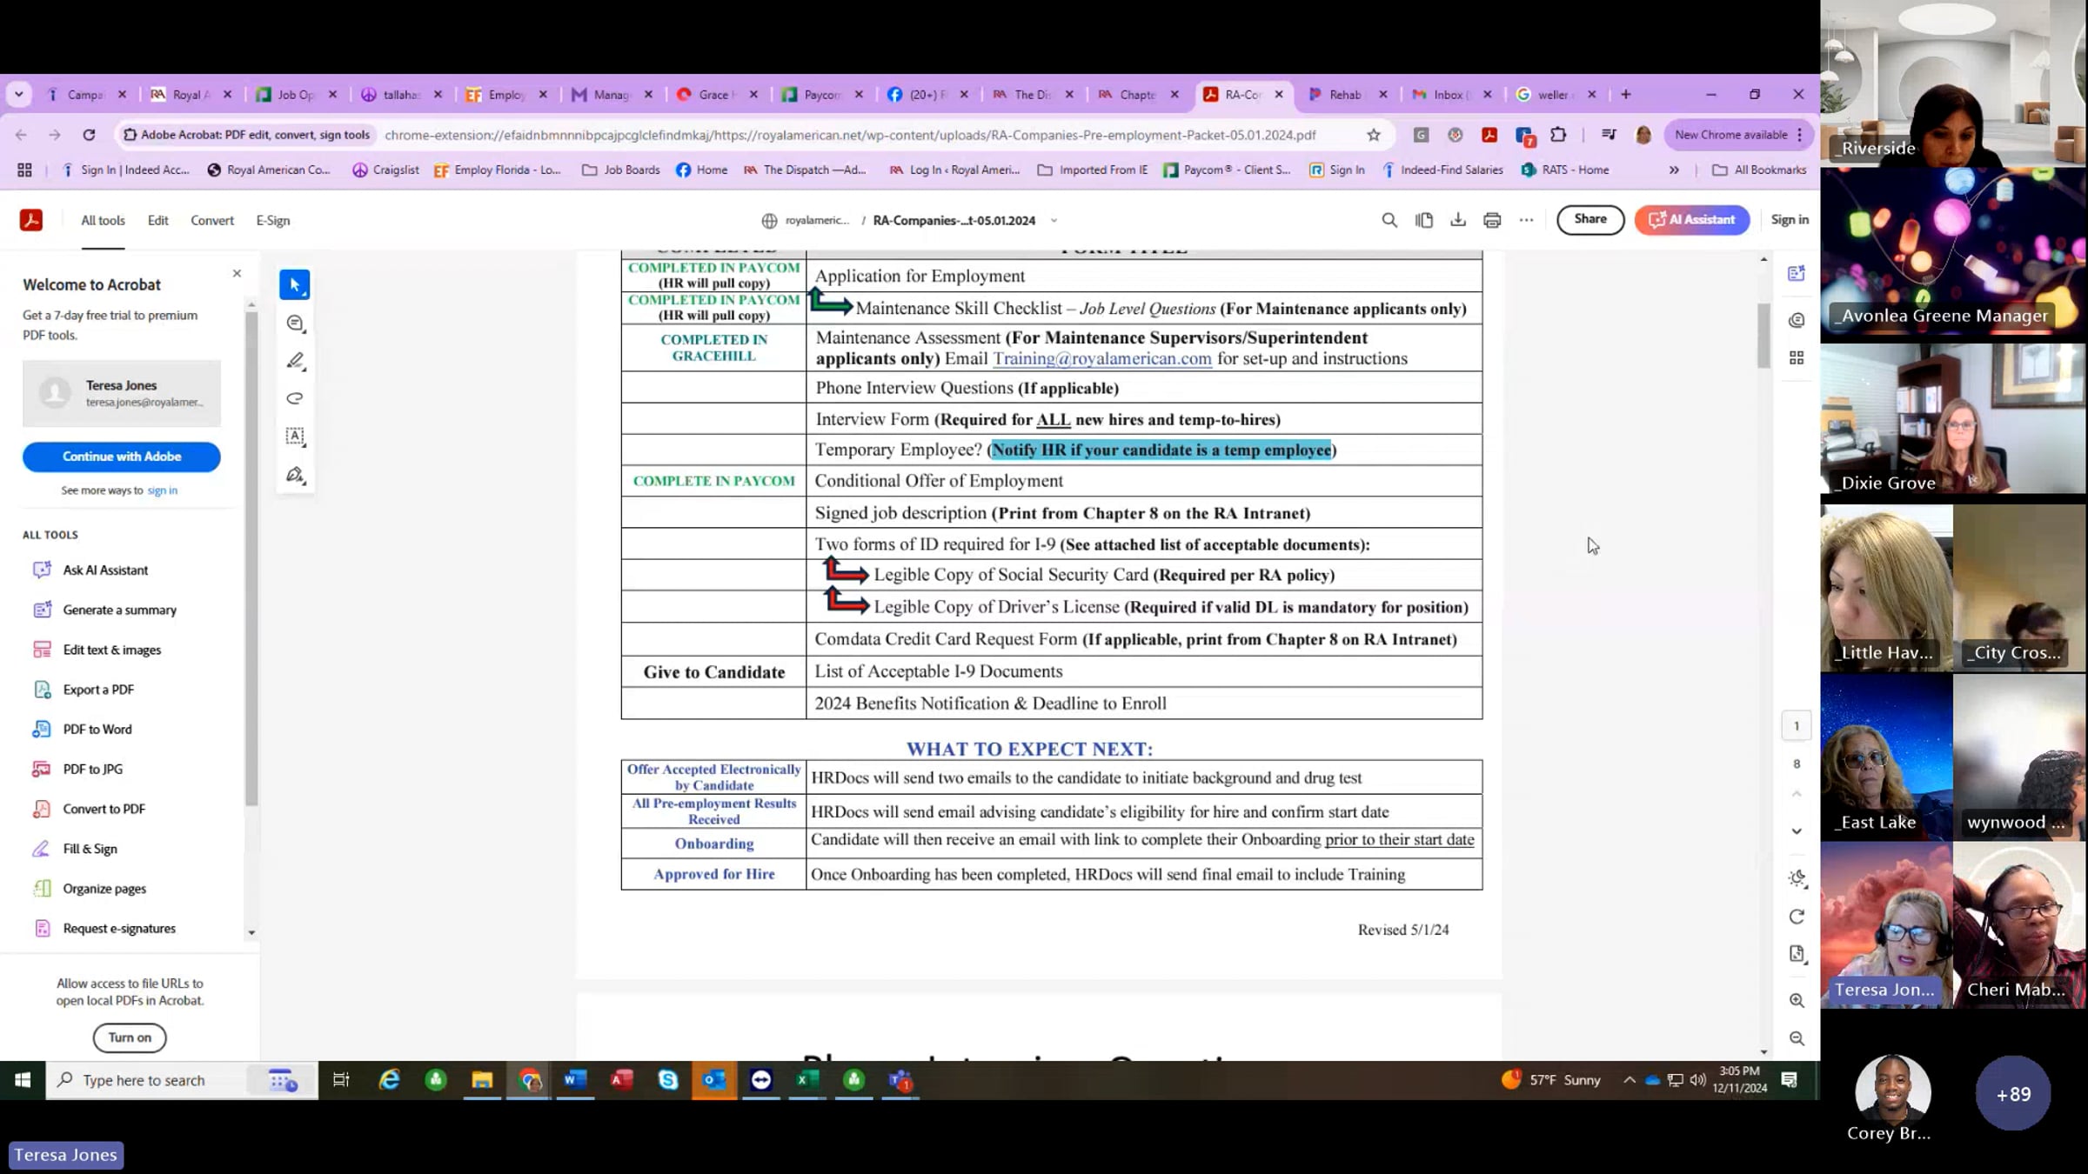Expand the document name dropdown arrow

[x=1054, y=221]
